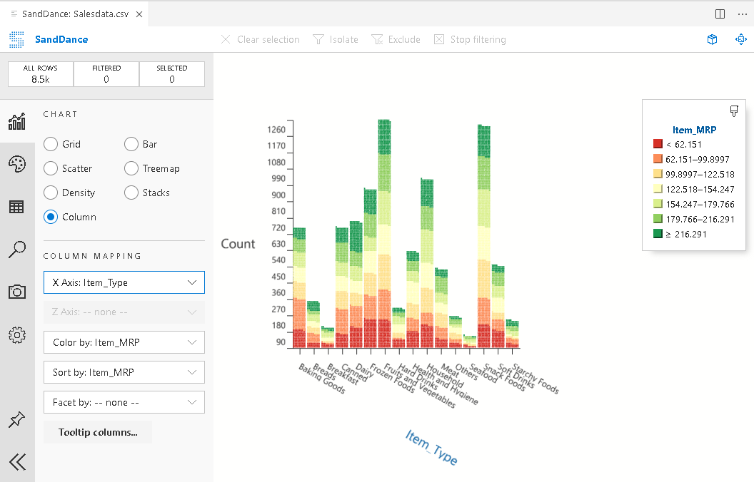Viewport: 754px width, 482px height.
Task: Click the SandDance title link
Action: point(61,39)
